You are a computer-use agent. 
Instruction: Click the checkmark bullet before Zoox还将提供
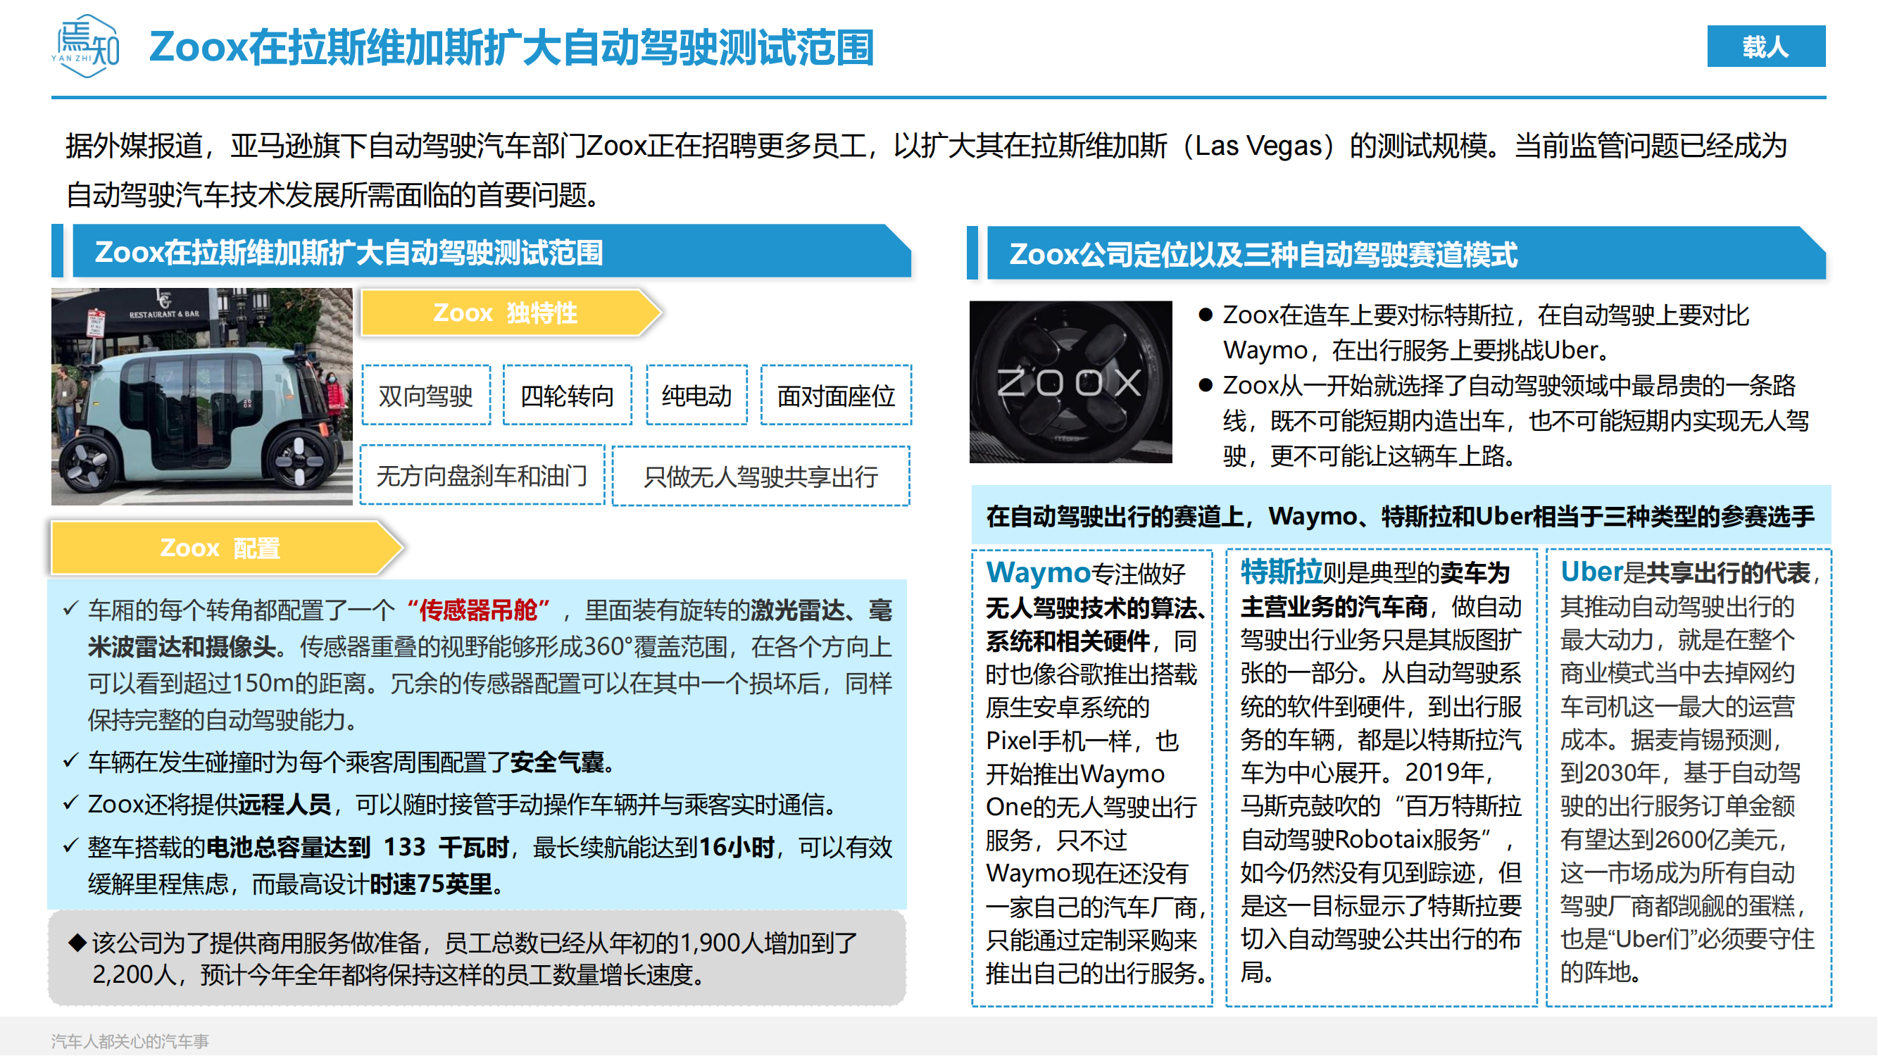(70, 804)
